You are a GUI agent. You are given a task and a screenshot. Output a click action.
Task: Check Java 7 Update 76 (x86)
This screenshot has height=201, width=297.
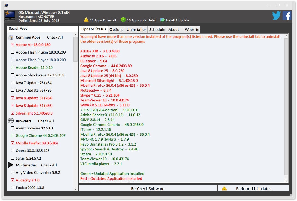pos(13,90)
